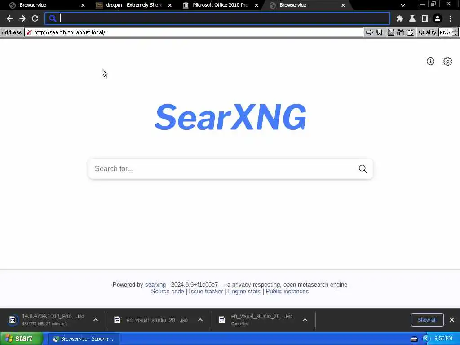Screen dimensions: 460x345
Task: Click the magnifier icon in the omnibox
Action: point(53,18)
